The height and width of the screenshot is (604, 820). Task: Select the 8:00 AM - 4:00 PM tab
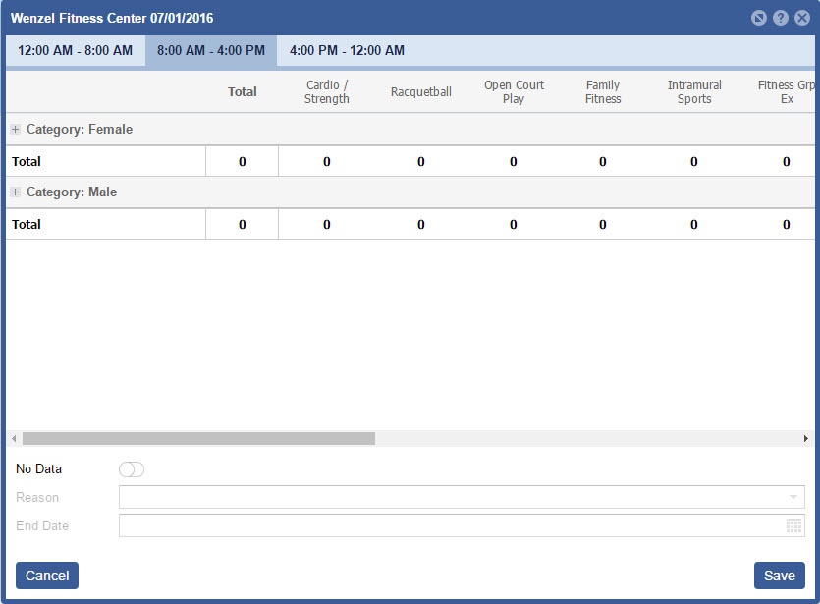click(x=211, y=51)
